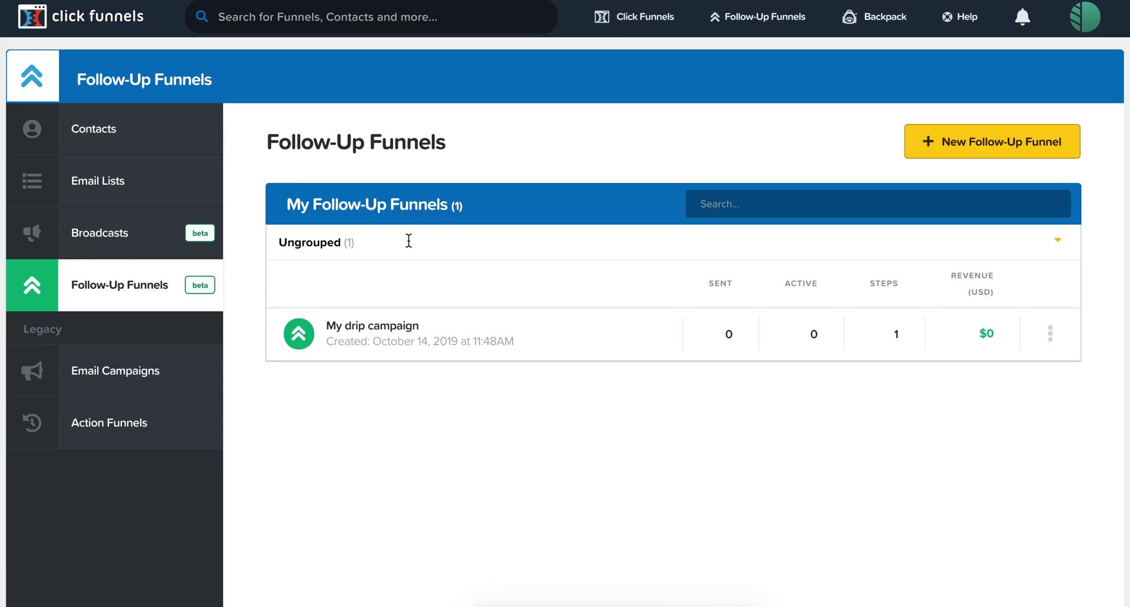Image resolution: width=1130 pixels, height=607 pixels.
Task: Go to Contacts in sidebar
Action: pos(115,129)
